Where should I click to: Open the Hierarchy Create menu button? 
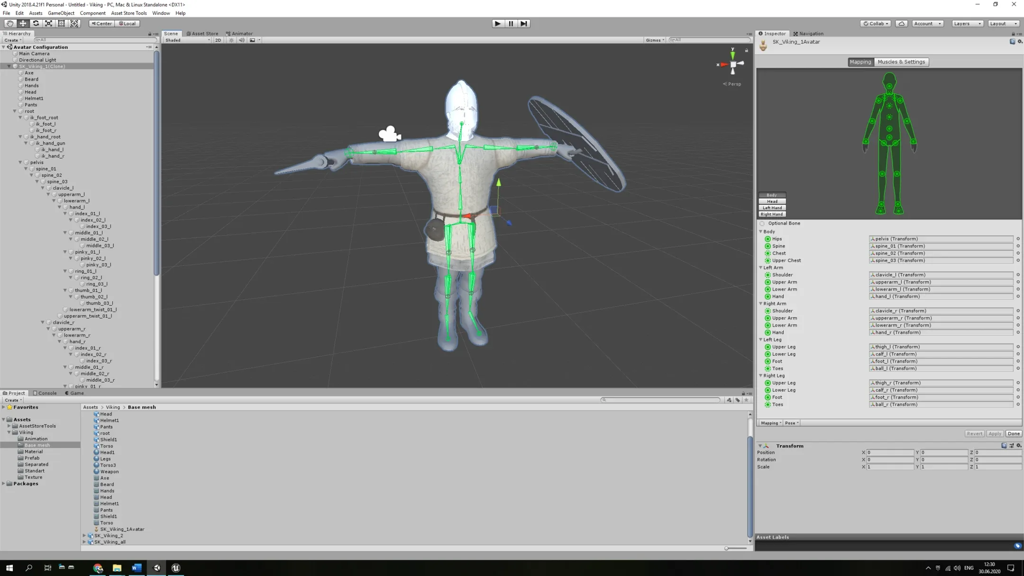tap(13, 40)
